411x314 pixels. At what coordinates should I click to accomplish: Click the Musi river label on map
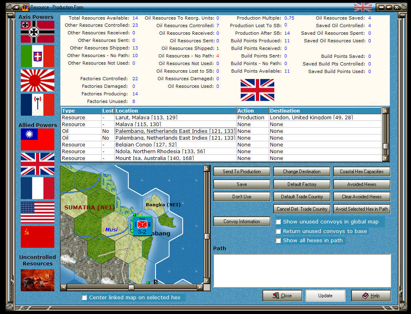pos(112,229)
